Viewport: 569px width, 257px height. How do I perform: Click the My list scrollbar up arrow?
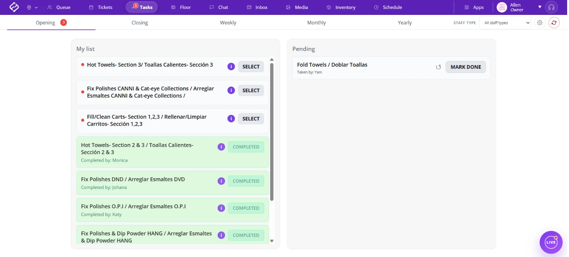point(272,60)
